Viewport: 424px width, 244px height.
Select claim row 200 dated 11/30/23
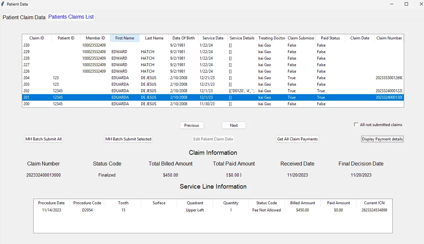(x=130, y=104)
